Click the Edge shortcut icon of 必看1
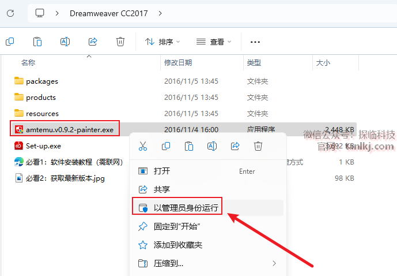 pos(19,162)
